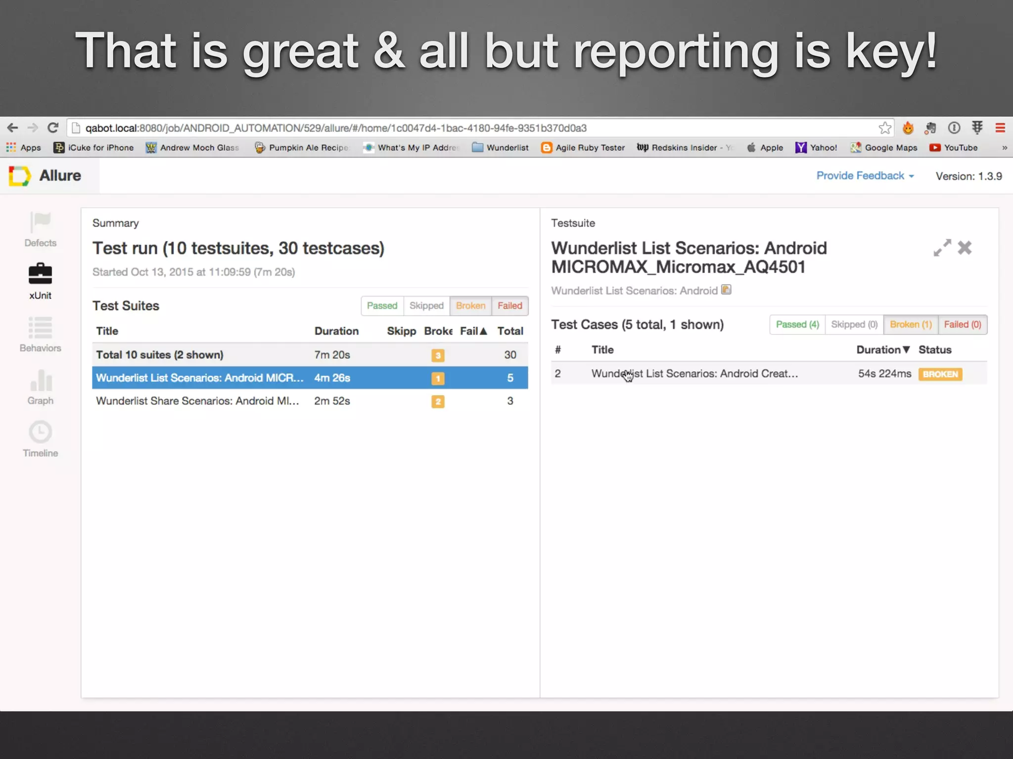Open the Agile Ruby Tester bookmark

[x=583, y=147]
